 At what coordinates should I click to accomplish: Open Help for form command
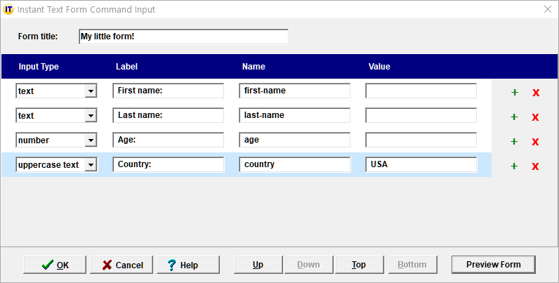[x=188, y=265]
